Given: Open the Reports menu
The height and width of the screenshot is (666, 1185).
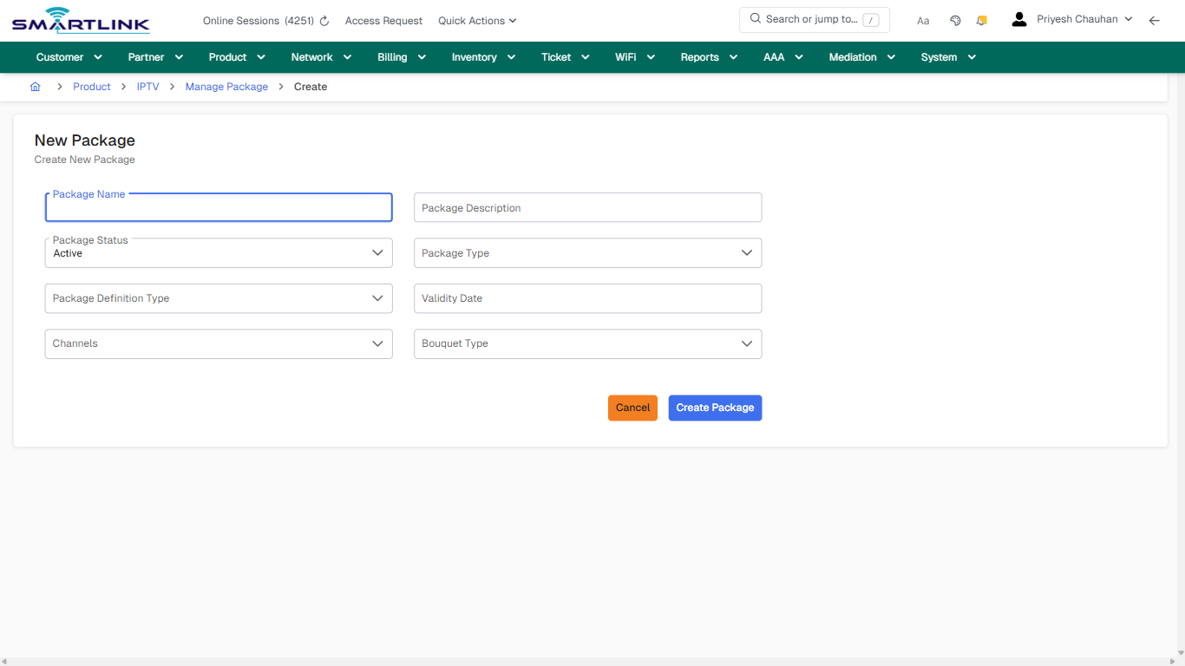Looking at the screenshot, I should (x=707, y=56).
